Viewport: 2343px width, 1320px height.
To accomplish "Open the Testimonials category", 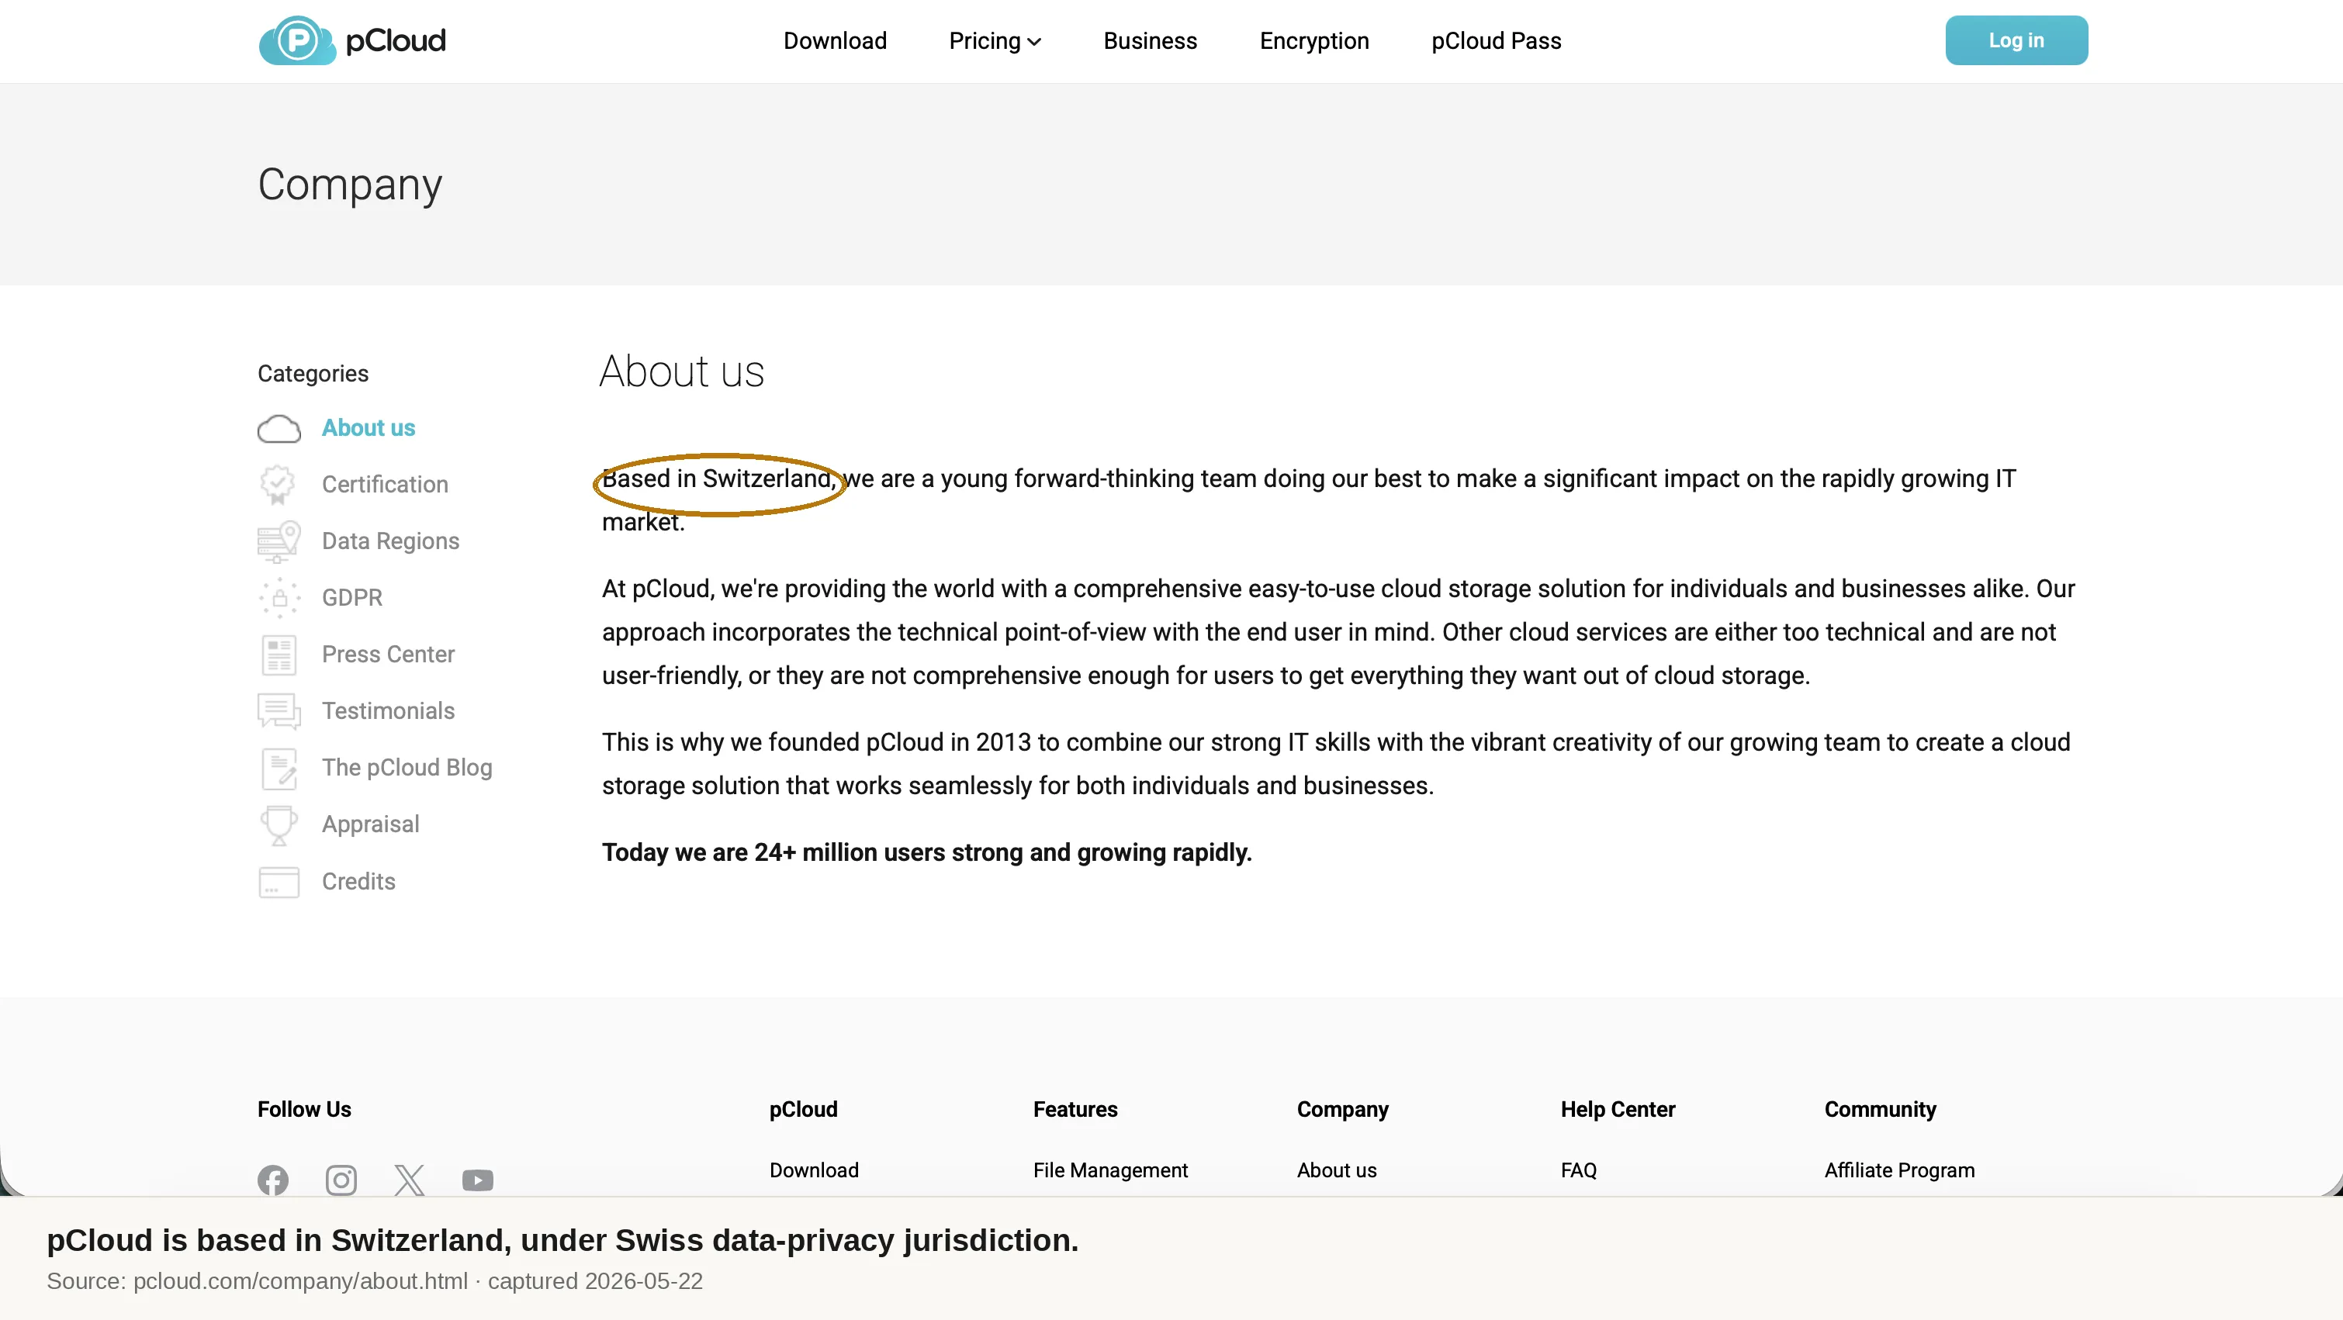I will pos(389,711).
